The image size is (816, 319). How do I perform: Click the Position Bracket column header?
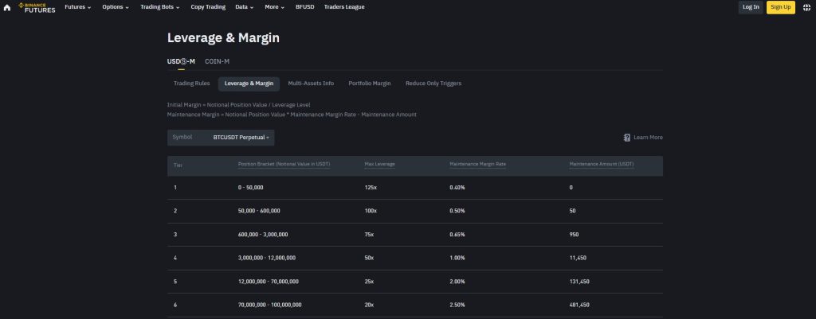(284, 164)
